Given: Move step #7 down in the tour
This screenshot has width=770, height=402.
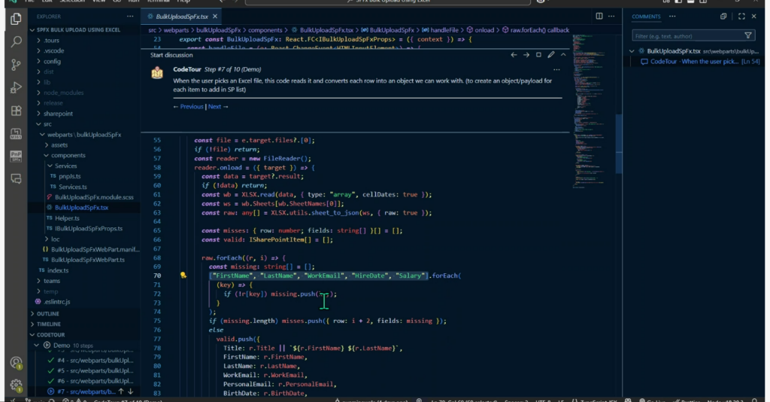Looking at the screenshot, I should tap(131, 391).
